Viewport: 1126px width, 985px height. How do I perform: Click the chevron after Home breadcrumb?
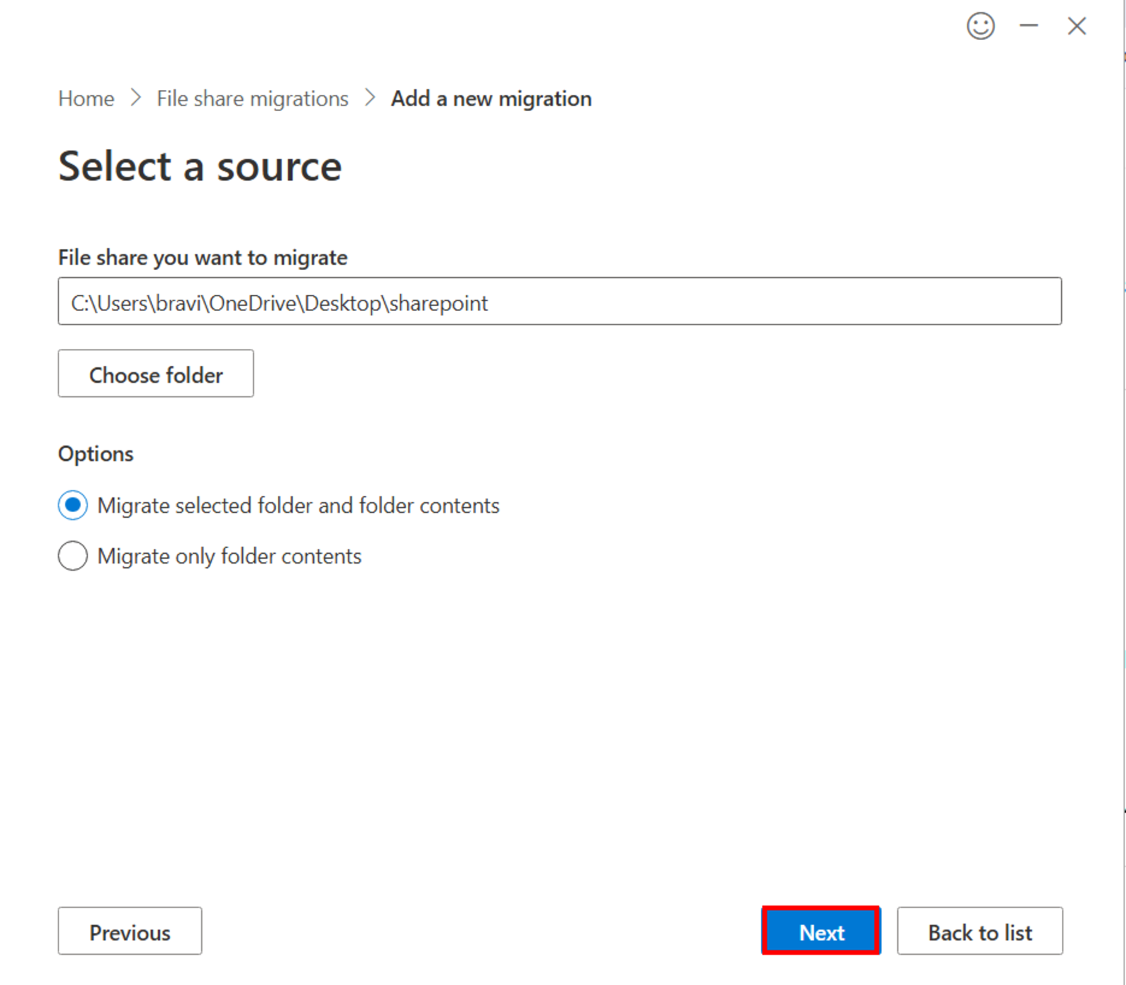tap(136, 99)
